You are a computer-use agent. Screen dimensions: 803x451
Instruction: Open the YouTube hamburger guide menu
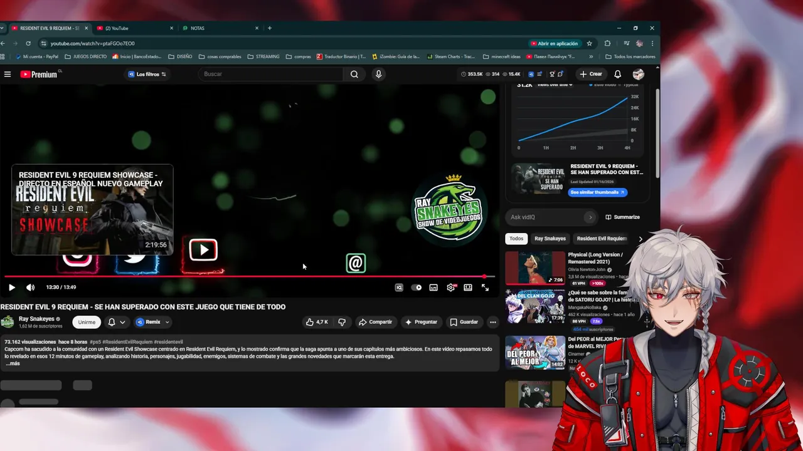click(8, 74)
